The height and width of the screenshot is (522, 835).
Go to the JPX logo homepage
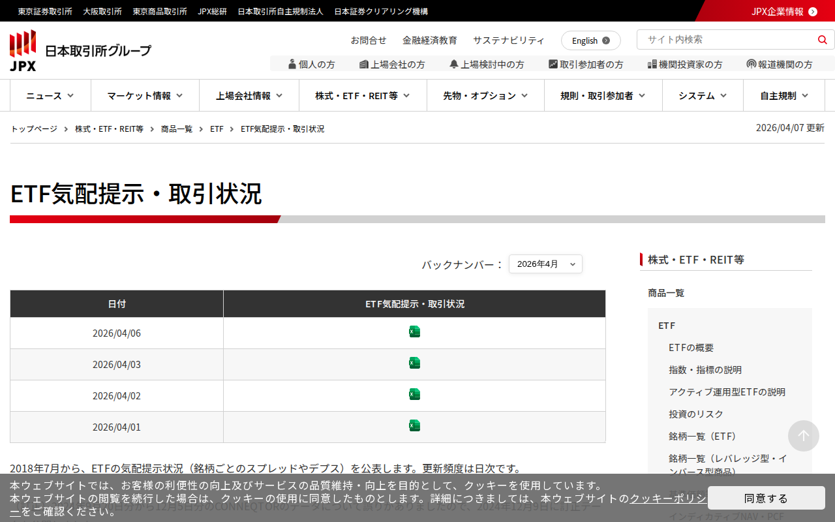(x=80, y=50)
